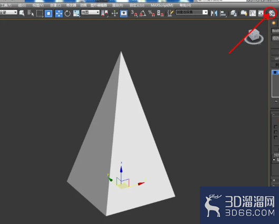Click the search box in title bar
Viewport: 279px width, 224px height.
click(x=222, y=1)
